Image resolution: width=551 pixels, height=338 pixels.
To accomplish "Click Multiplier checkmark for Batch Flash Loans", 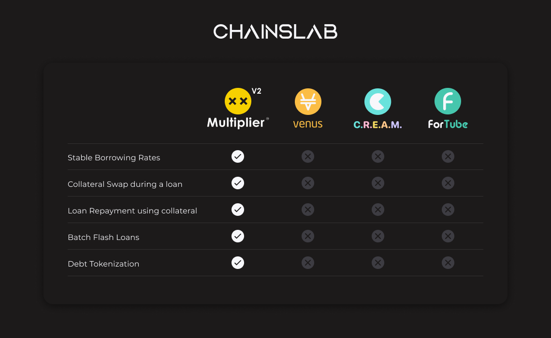I will (238, 236).
